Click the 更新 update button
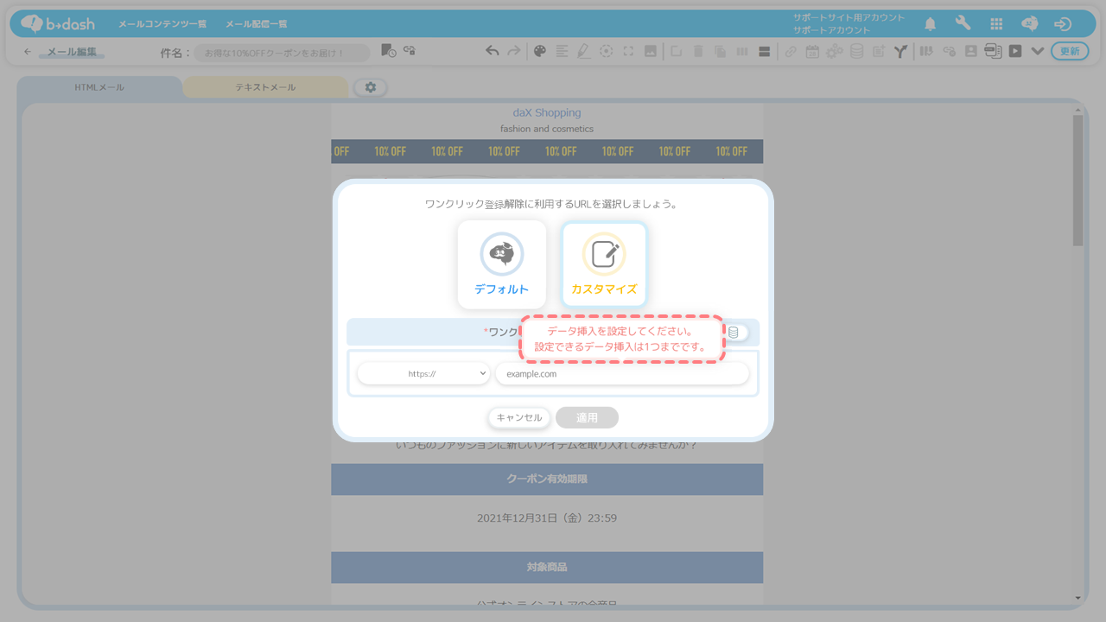1106x622 pixels. [x=1070, y=51]
